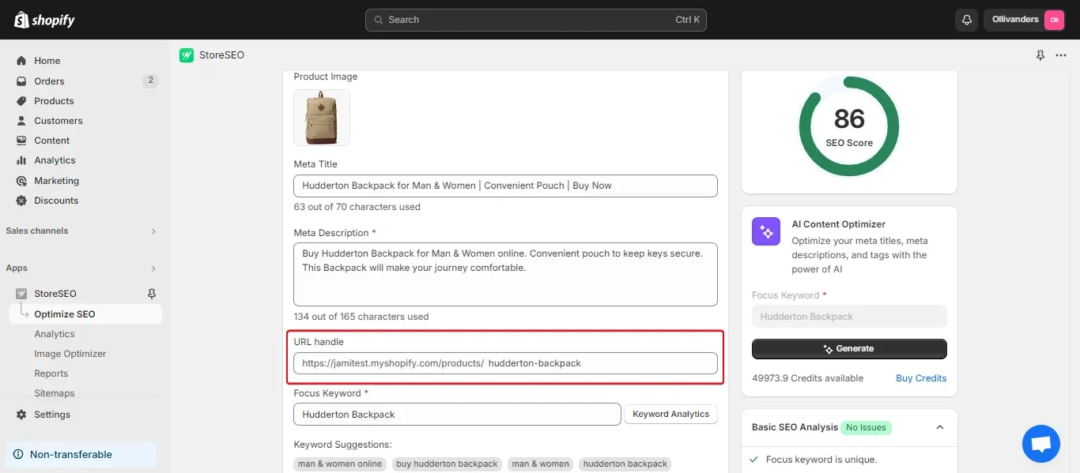
Task: Click the No Issues badge
Action: pos(866,427)
